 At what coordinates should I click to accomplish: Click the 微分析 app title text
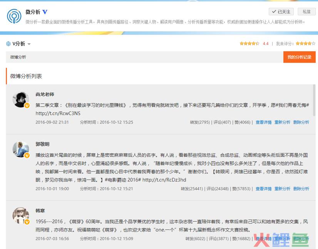33,12
